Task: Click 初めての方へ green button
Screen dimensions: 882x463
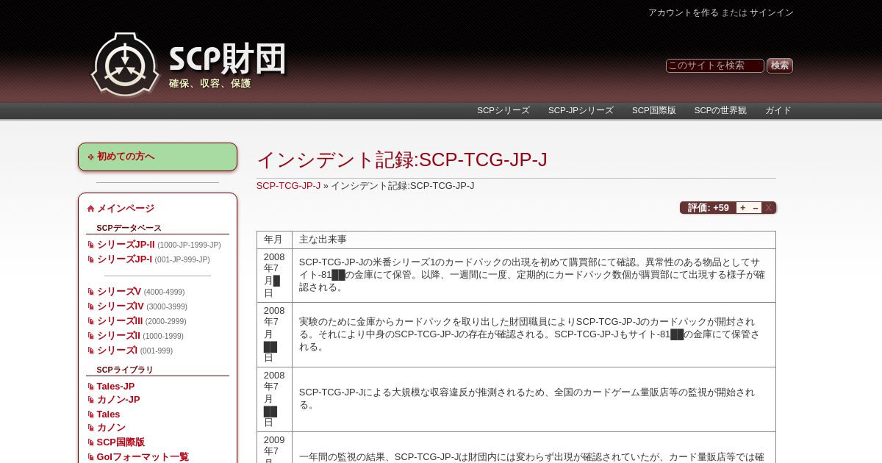Action: pyautogui.click(x=157, y=157)
